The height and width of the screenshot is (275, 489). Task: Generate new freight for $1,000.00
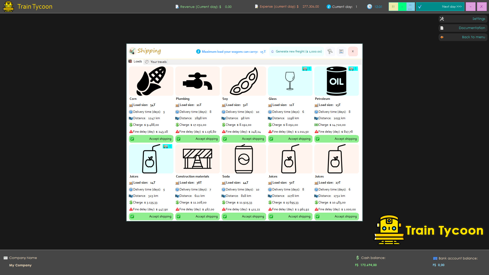[x=296, y=51]
